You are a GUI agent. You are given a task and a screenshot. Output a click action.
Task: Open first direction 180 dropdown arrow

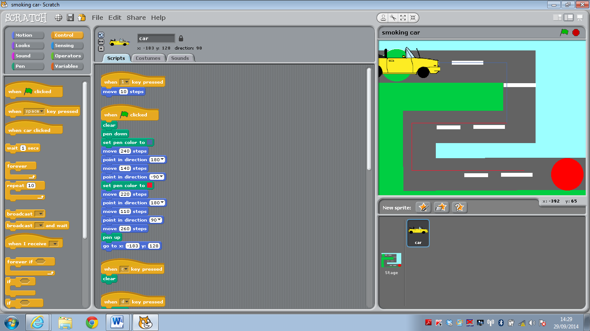click(162, 160)
